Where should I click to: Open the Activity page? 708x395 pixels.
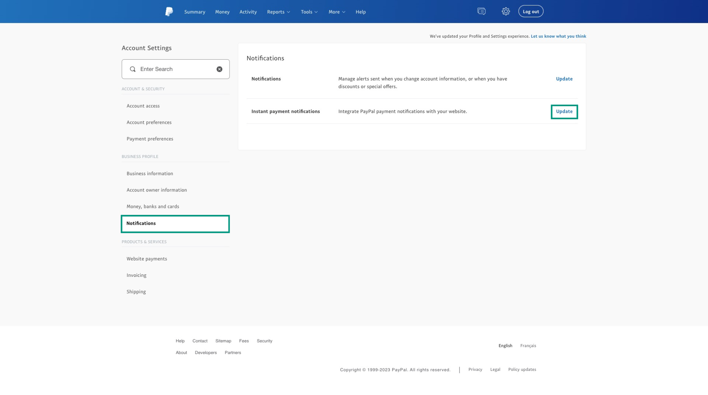(248, 12)
